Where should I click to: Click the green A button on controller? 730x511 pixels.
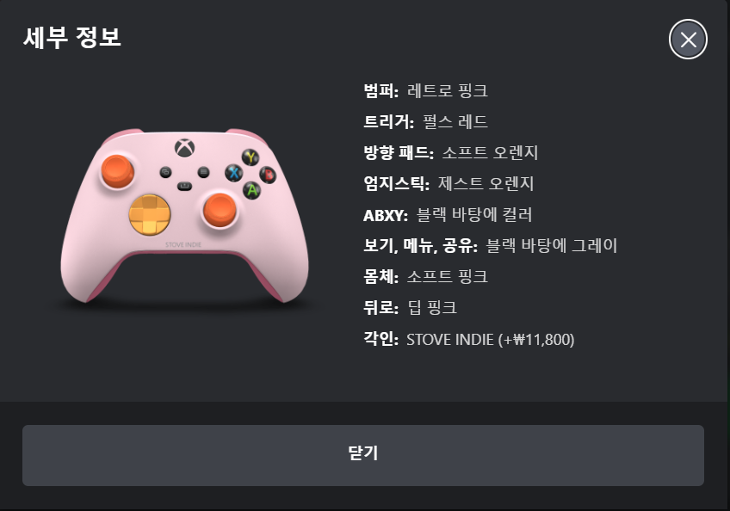pos(252,190)
